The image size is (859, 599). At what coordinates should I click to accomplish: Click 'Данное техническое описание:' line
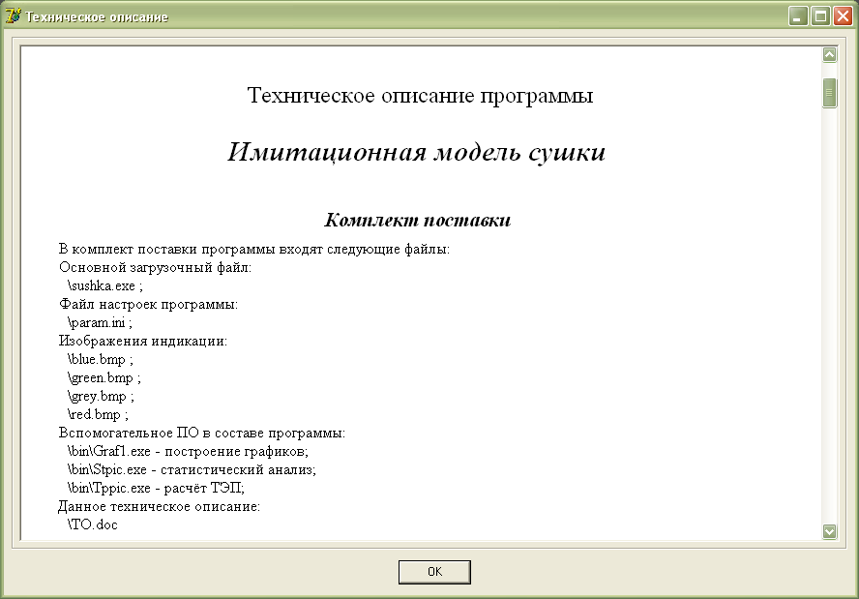pyautogui.click(x=159, y=506)
